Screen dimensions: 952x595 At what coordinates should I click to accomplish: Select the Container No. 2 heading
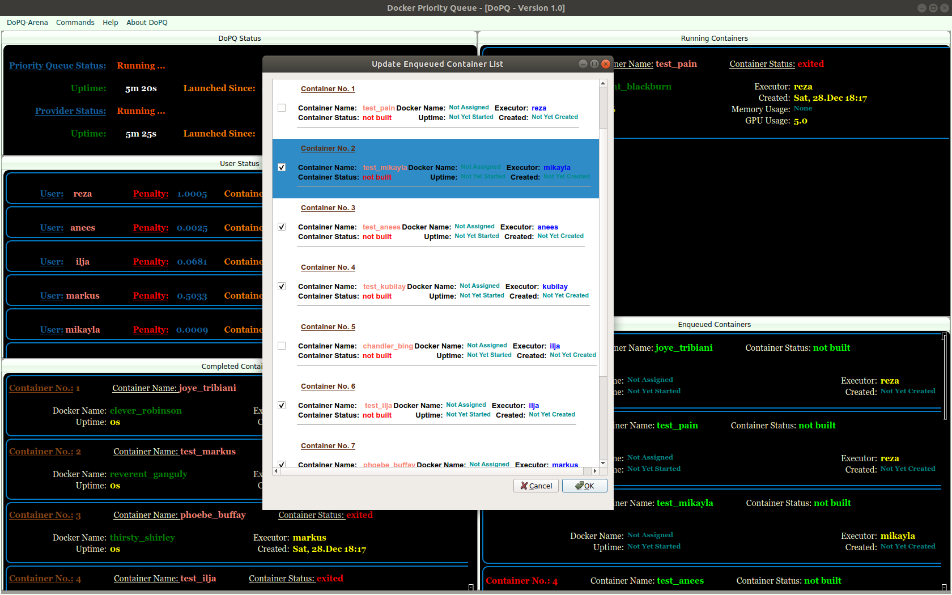click(328, 148)
